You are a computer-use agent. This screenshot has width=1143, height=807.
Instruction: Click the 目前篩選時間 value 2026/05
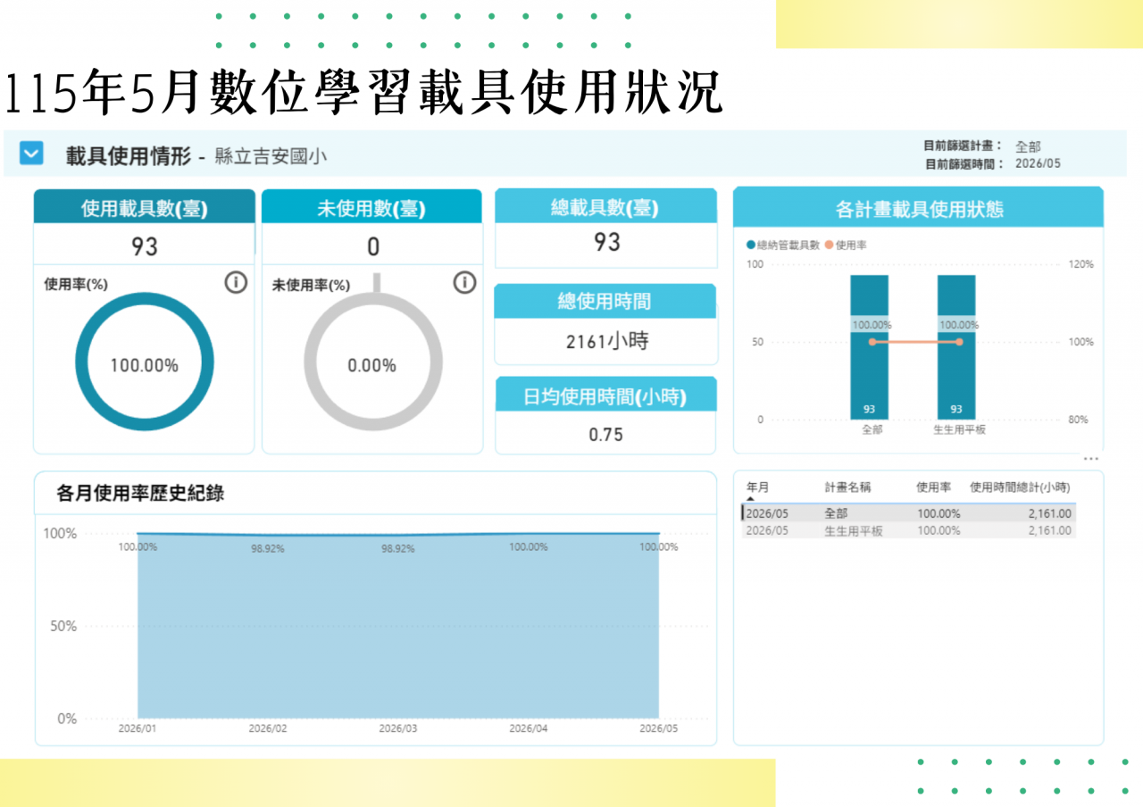[x=1038, y=163]
